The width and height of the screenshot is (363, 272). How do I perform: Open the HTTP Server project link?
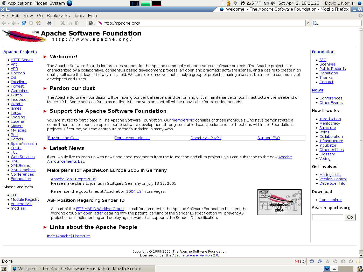pyautogui.click(x=22, y=60)
